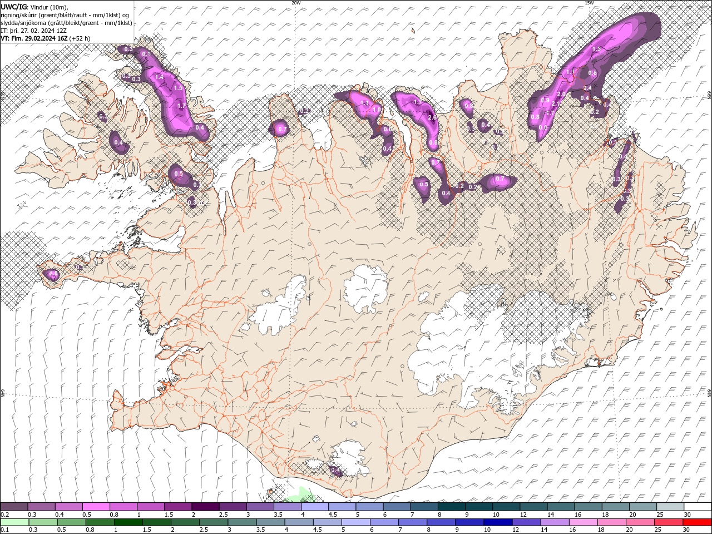
Task: Click the darkest green 1–1.5 rain legend swatch
Action: tap(127, 522)
